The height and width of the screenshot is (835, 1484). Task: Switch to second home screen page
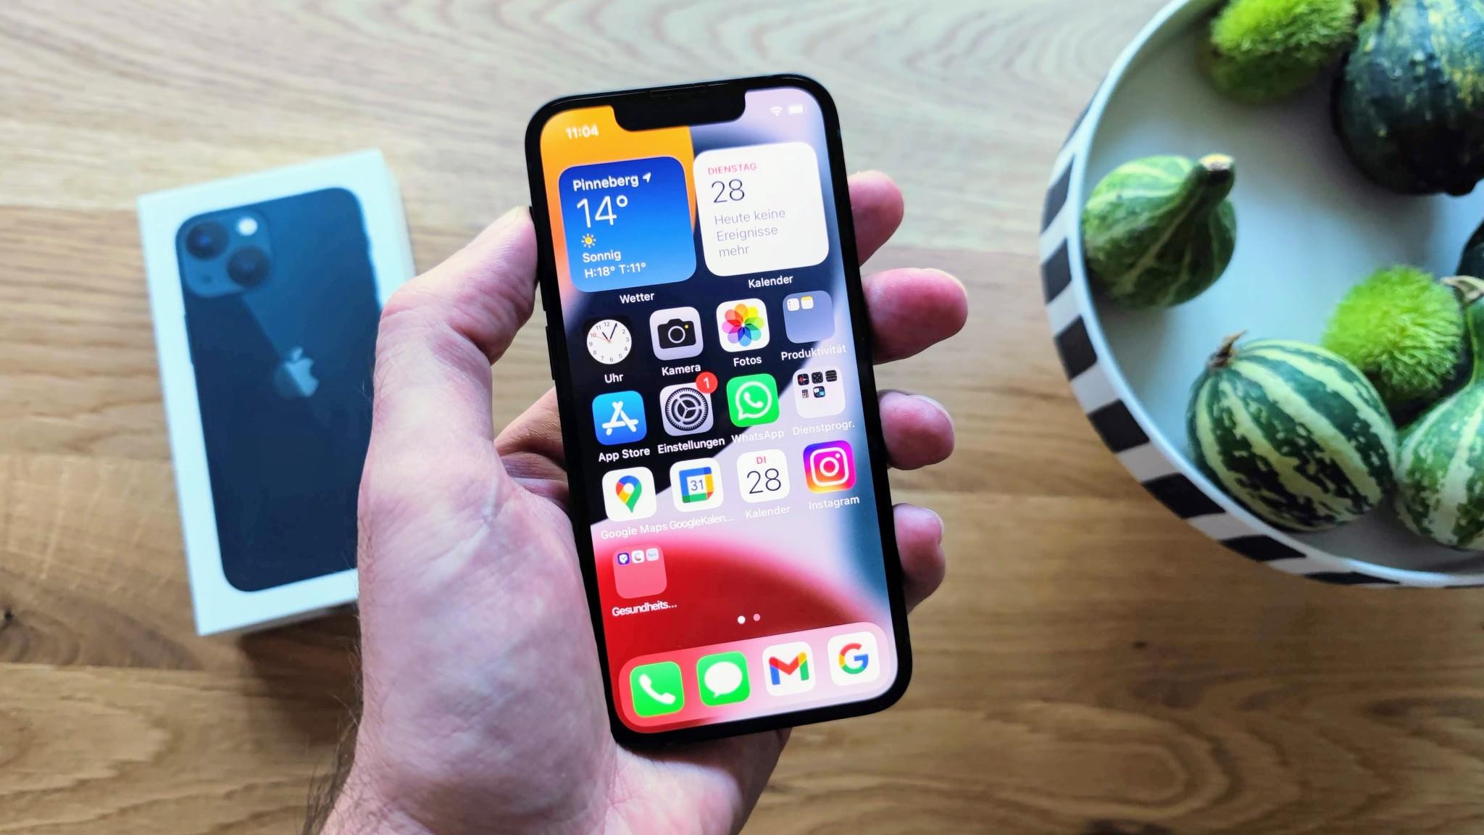(x=757, y=618)
